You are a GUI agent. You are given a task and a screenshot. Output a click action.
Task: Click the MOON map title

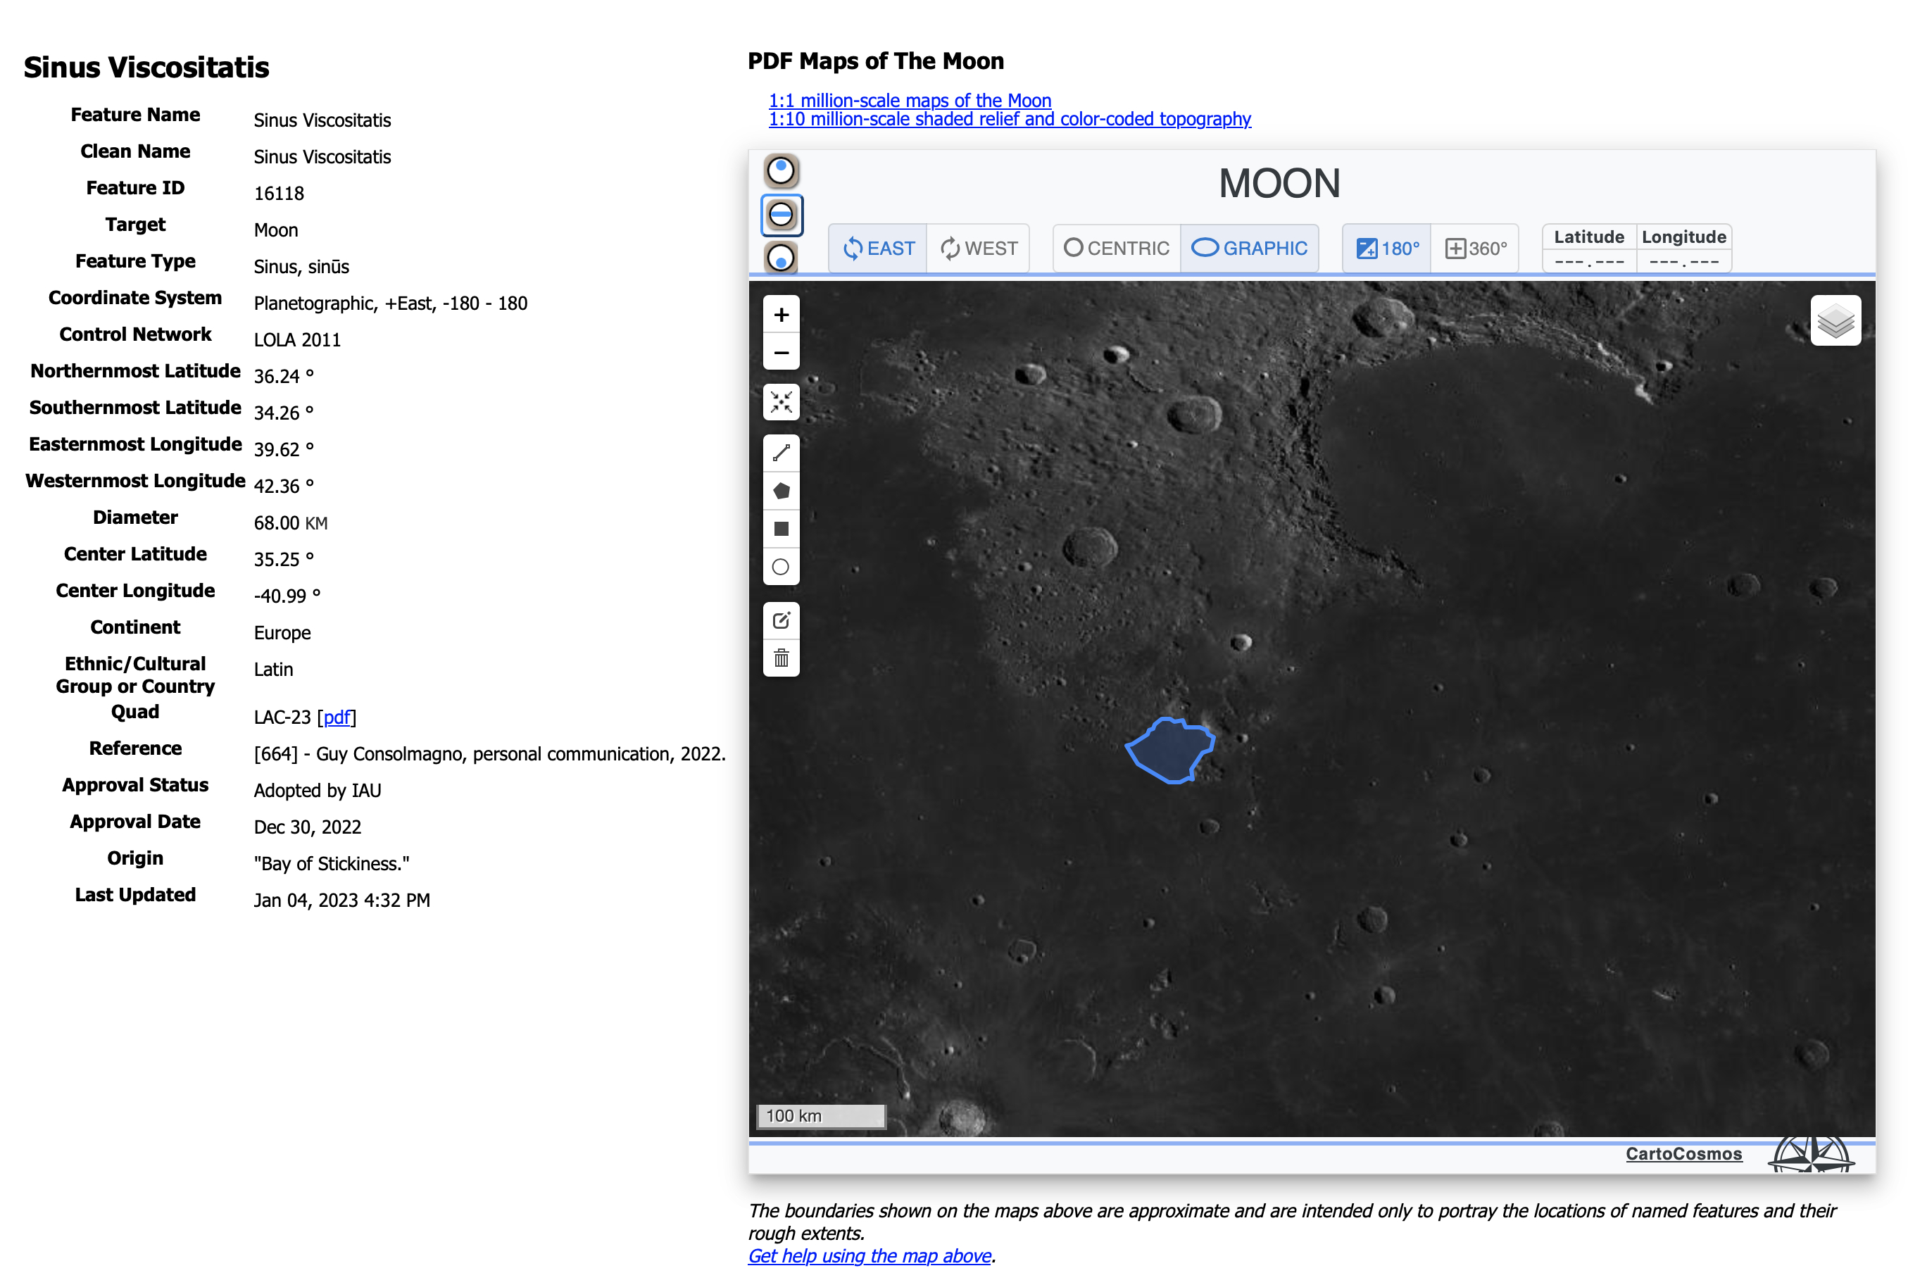coord(1279,184)
